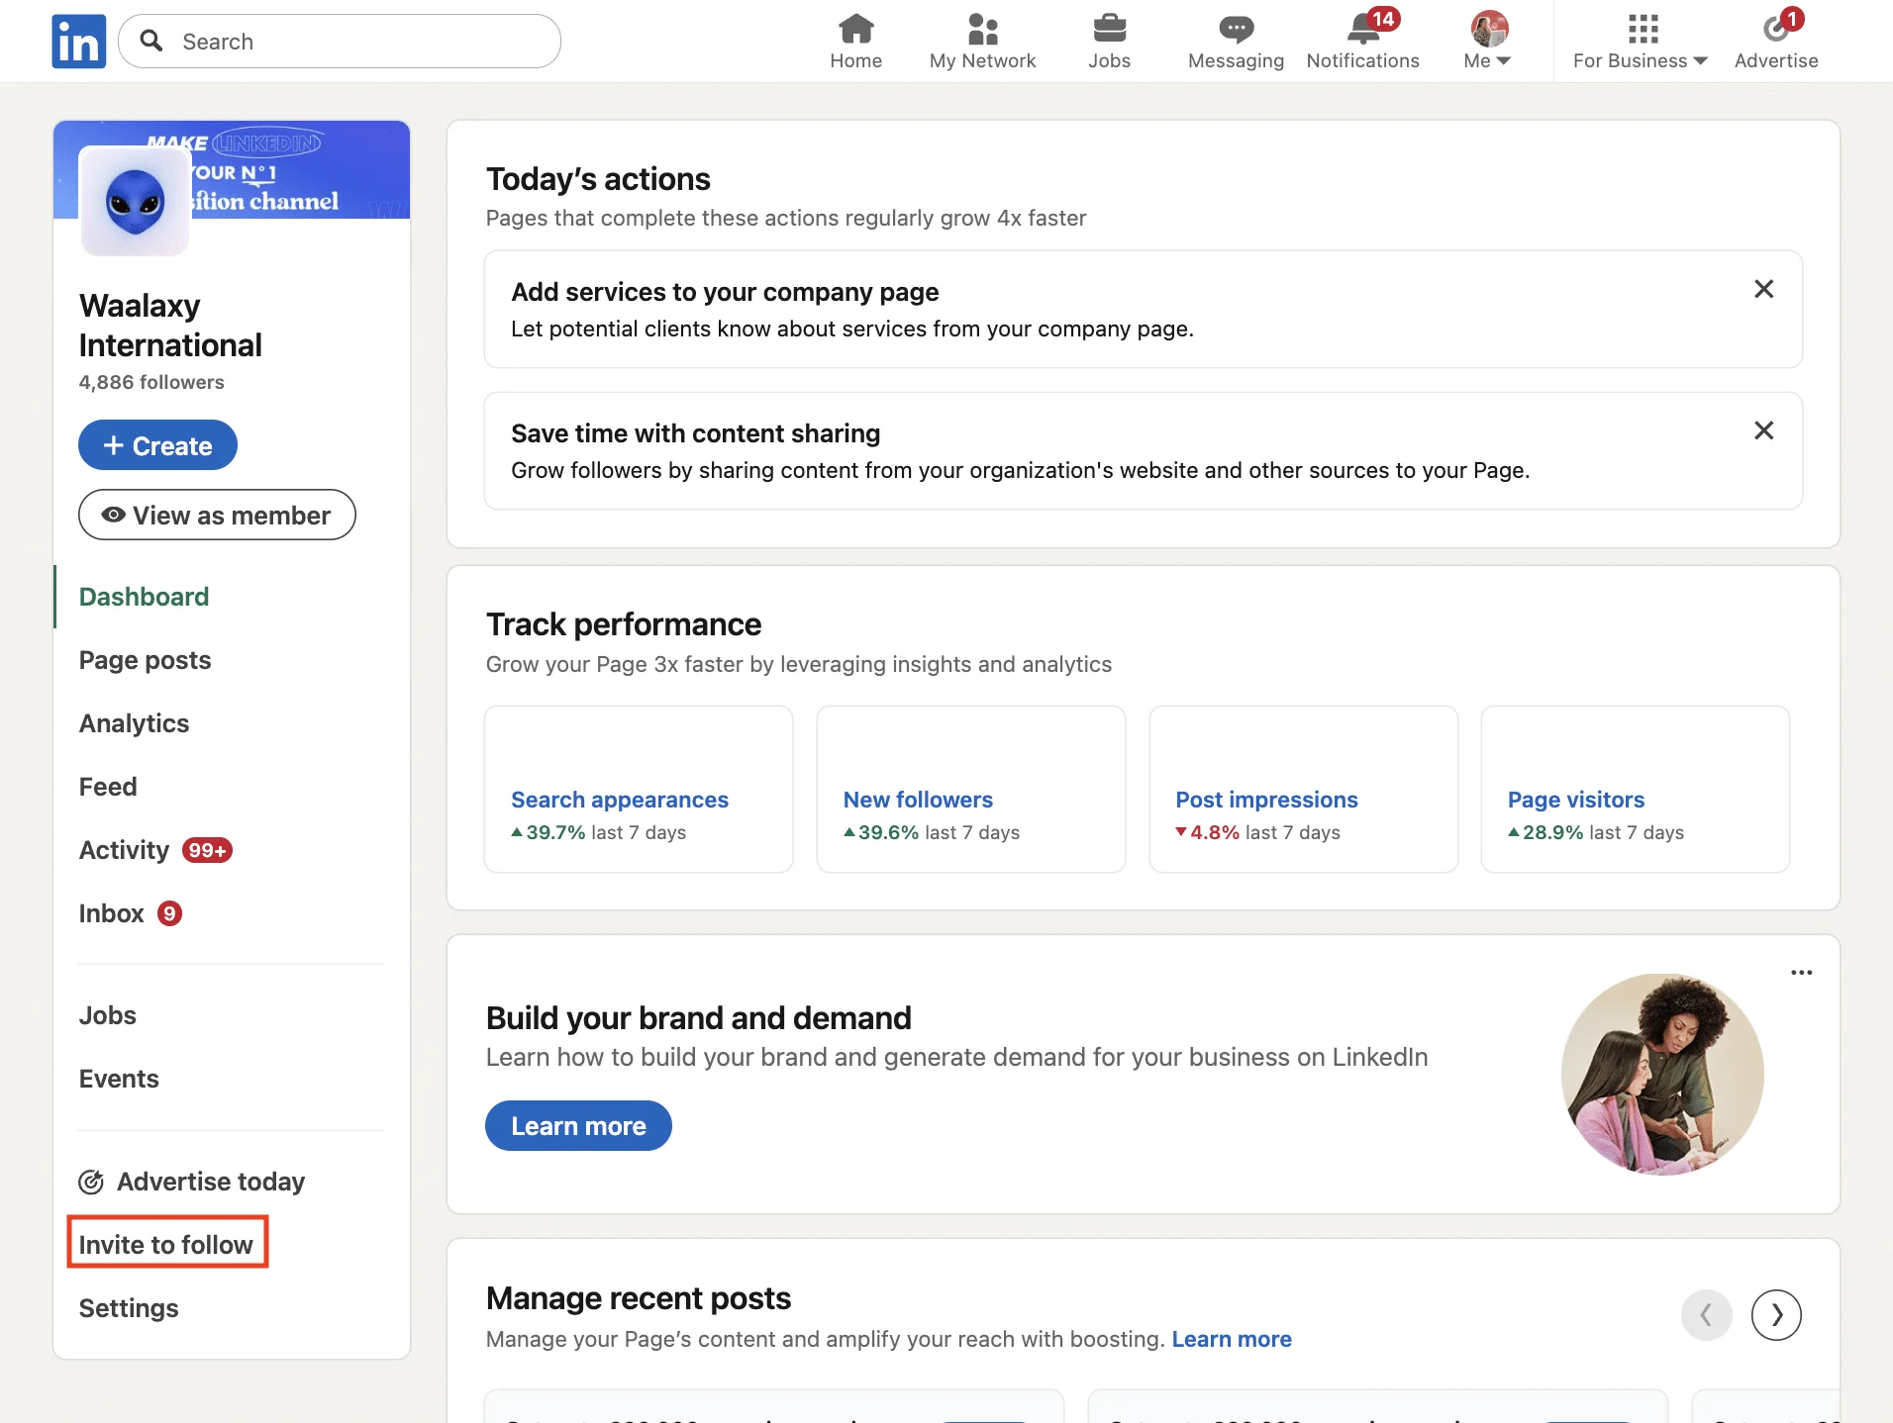Viewport: 1893px width, 1423px height.
Task: Open page Settings in the sidebar
Action: [129, 1308]
